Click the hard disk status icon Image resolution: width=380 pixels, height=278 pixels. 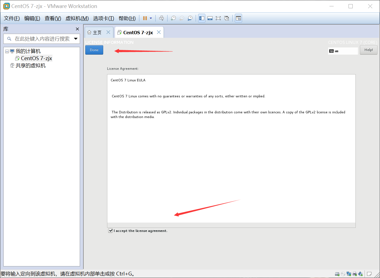click(337, 274)
